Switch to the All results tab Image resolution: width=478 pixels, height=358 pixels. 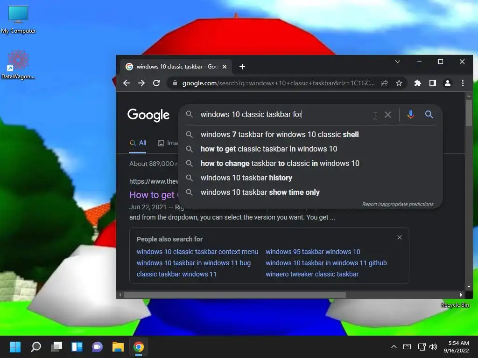[138, 143]
